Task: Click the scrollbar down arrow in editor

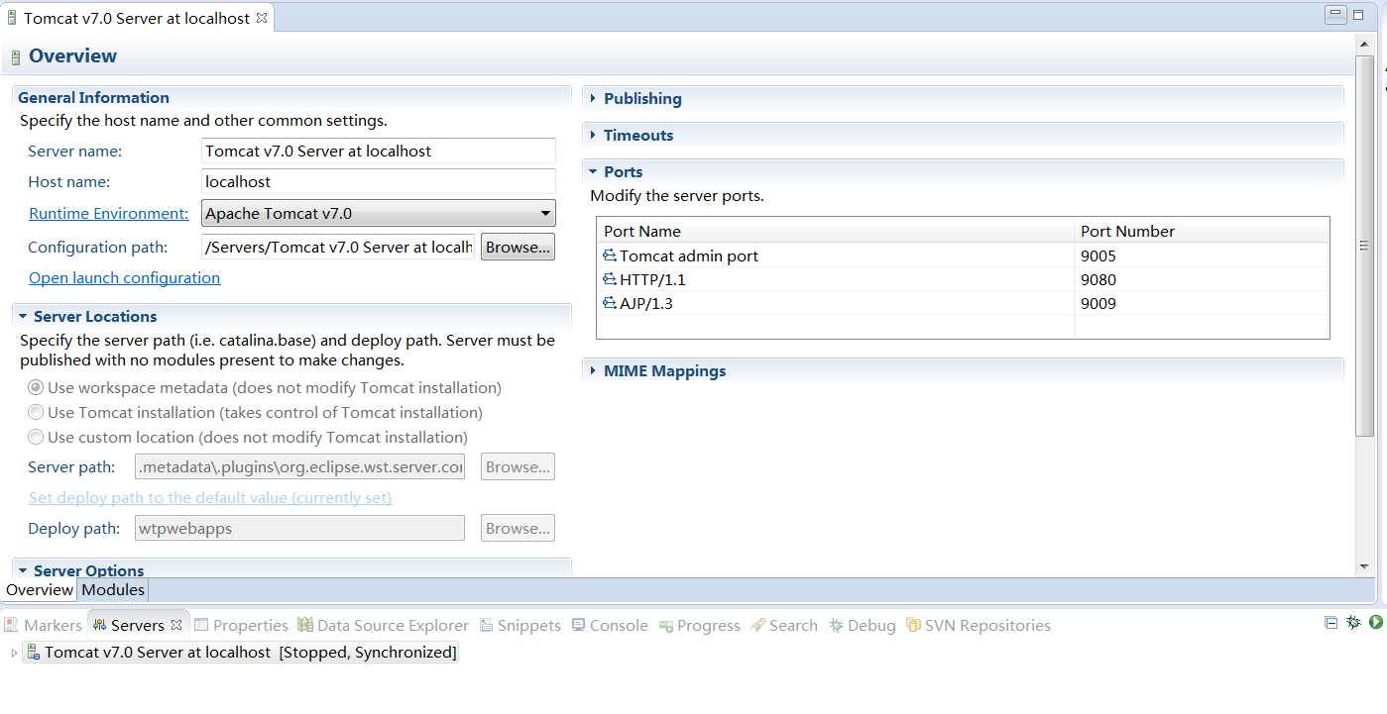Action: (x=1364, y=566)
